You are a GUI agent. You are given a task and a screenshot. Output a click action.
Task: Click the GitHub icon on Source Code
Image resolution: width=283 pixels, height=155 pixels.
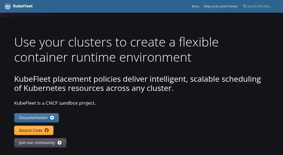coord(47,130)
